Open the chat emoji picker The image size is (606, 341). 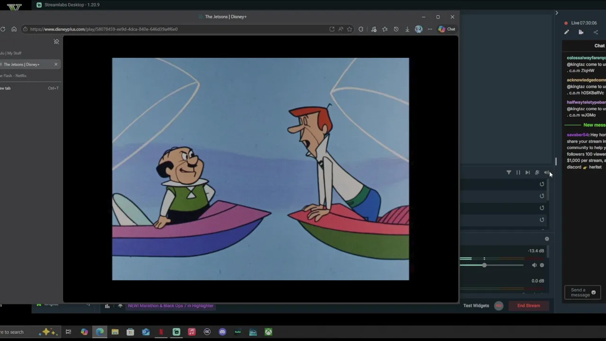pos(594,293)
